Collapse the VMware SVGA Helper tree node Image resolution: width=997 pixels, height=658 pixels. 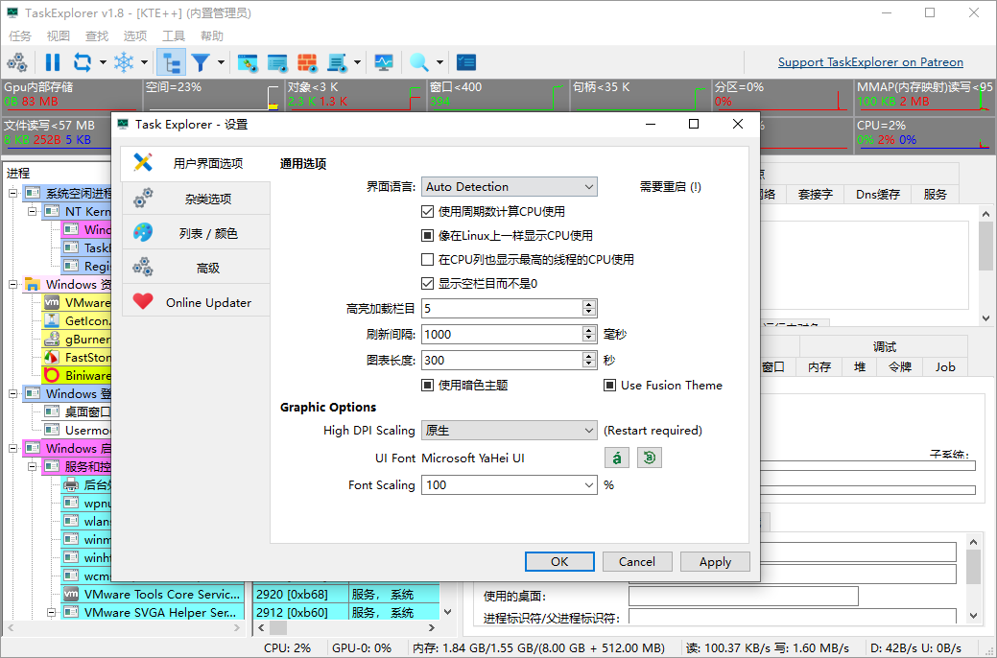[x=51, y=613]
